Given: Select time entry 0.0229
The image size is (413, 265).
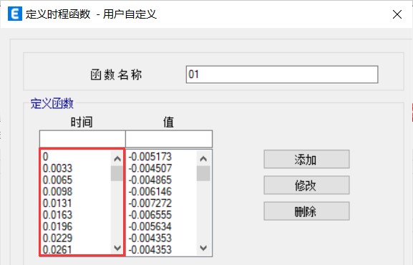Looking at the screenshot, I should pyautogui.click(x=57, y=238).
